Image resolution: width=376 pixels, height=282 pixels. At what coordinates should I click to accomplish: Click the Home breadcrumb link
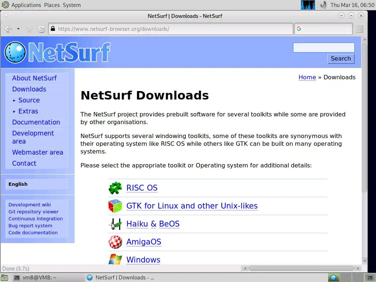[307, 77]
